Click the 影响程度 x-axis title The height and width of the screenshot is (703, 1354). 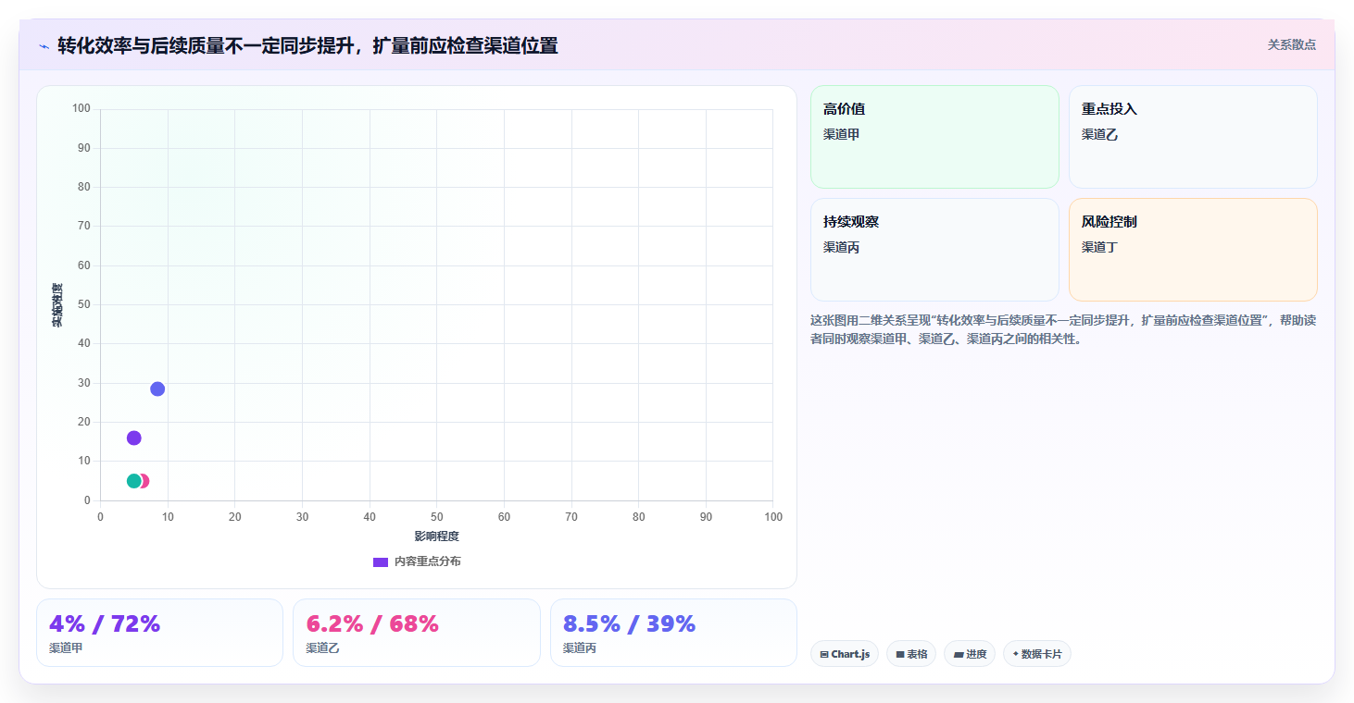(x=436, y=536)
